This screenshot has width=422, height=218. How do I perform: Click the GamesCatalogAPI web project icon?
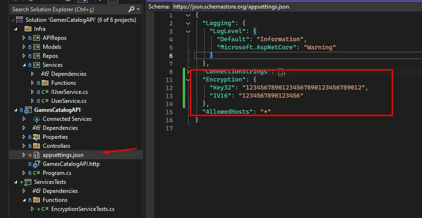[x=28, y=110]
